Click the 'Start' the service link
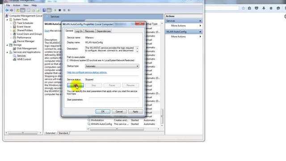The height and width of the screenshot is (161, 286). pos(47,31)
